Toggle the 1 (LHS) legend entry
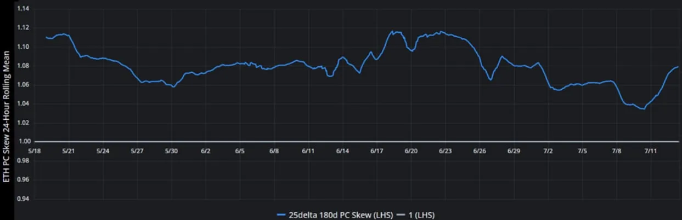The width and height of the screenshot is (682, 220). pyautogui.click(x=414, y=215)
